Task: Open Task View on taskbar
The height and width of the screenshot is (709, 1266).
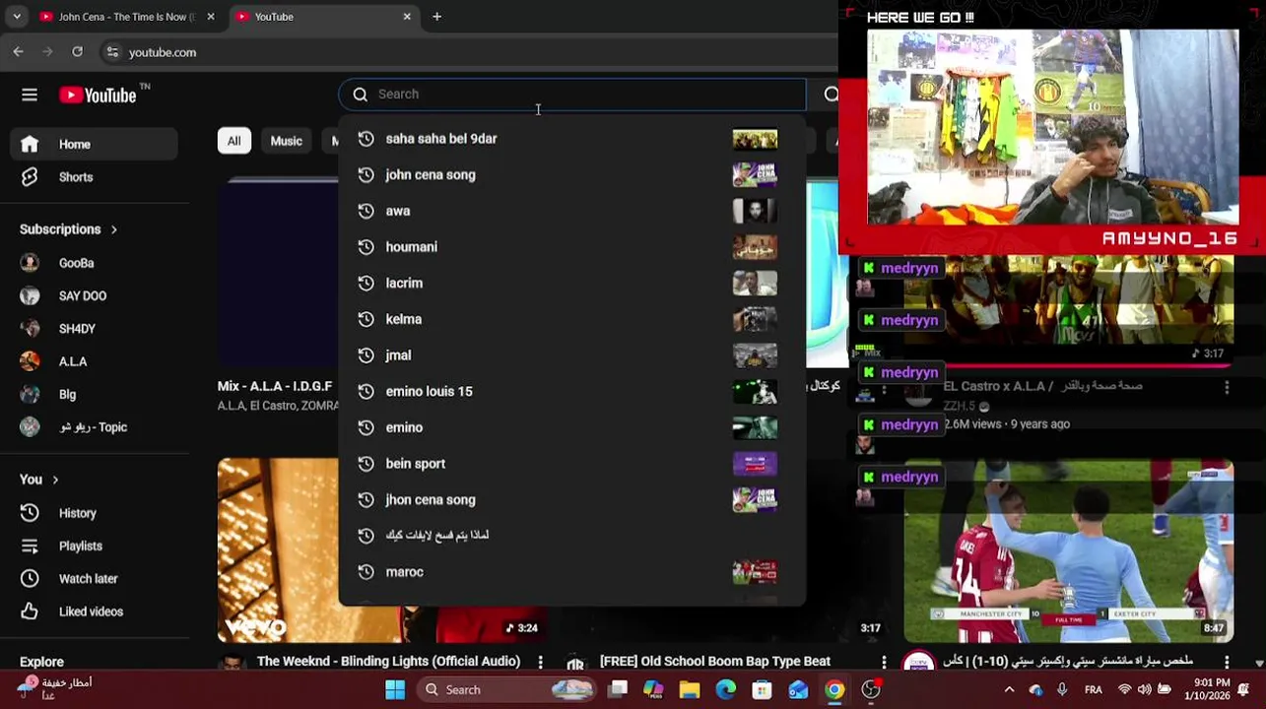Action: 618,690
